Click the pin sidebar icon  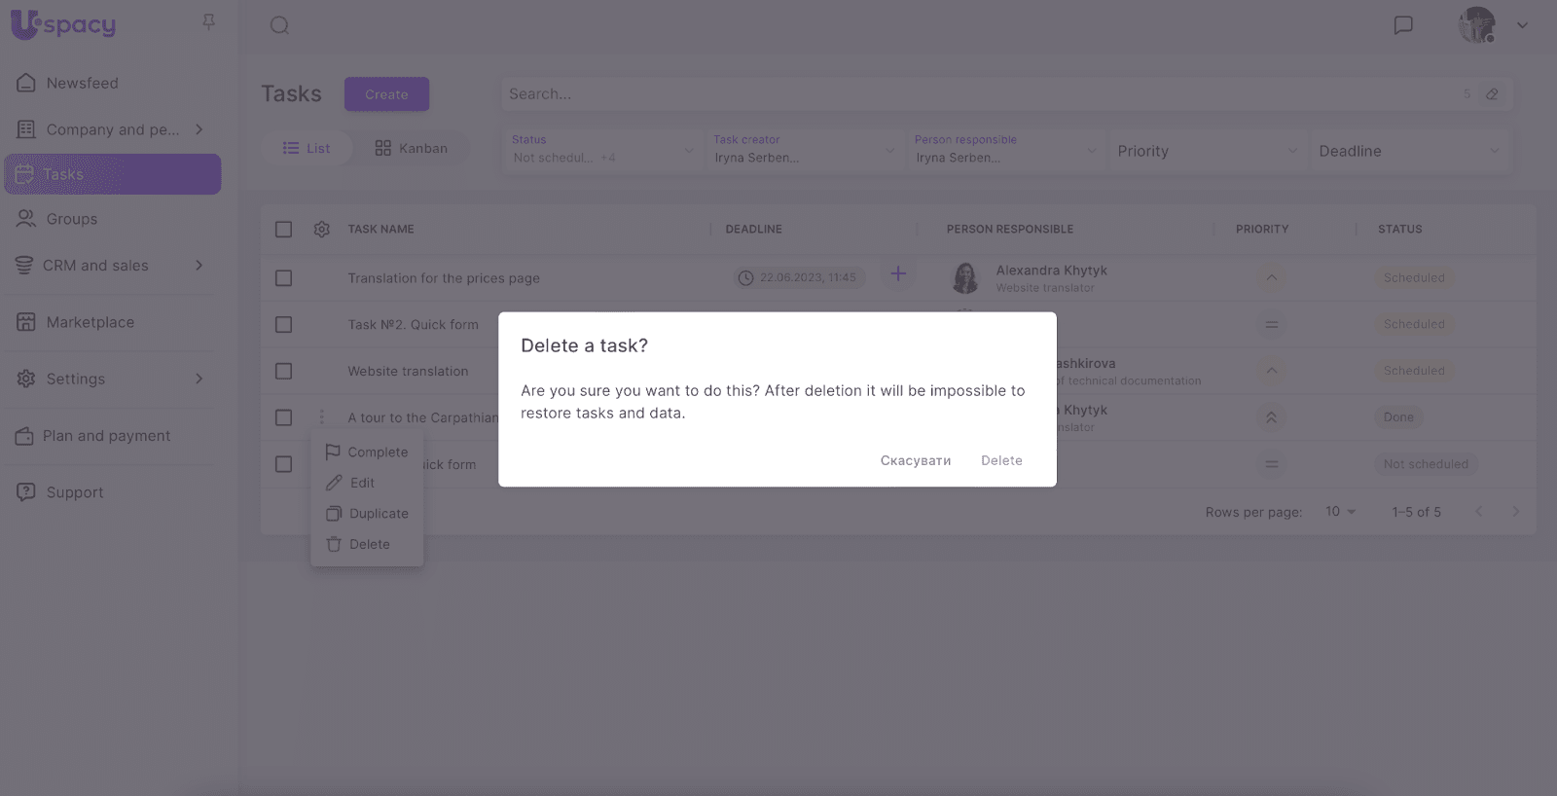coord(208,21)
